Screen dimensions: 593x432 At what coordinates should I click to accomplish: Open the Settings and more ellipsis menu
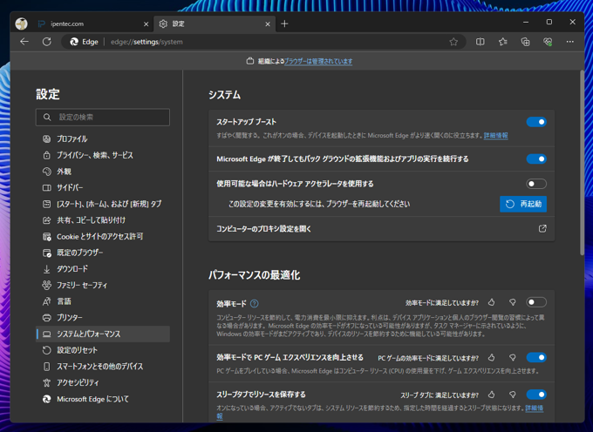570,42
